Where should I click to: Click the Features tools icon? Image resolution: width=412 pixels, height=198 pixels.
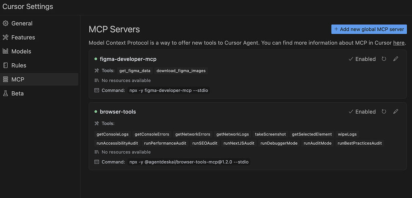[x=6, y=37]
